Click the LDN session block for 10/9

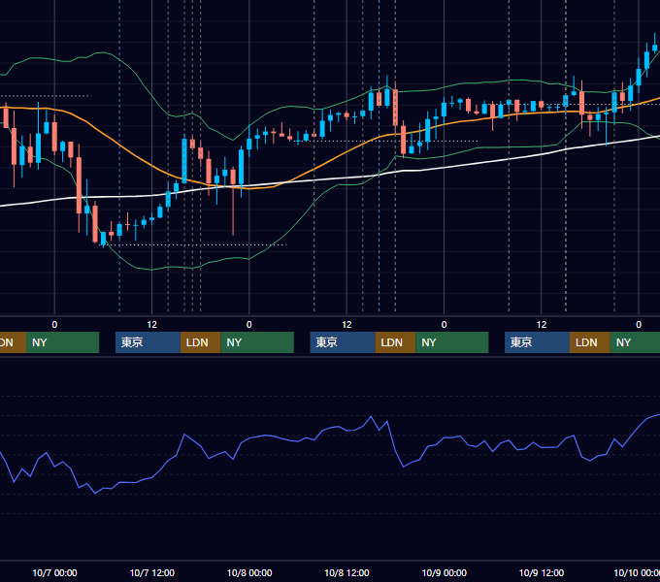click(x=590, y=342)
